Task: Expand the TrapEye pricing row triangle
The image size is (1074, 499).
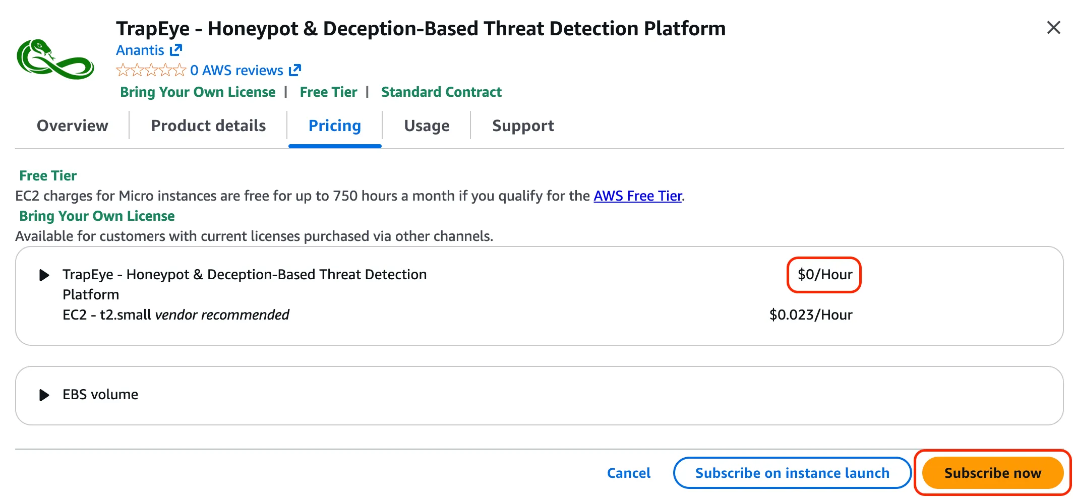Action: click(44, 275)
